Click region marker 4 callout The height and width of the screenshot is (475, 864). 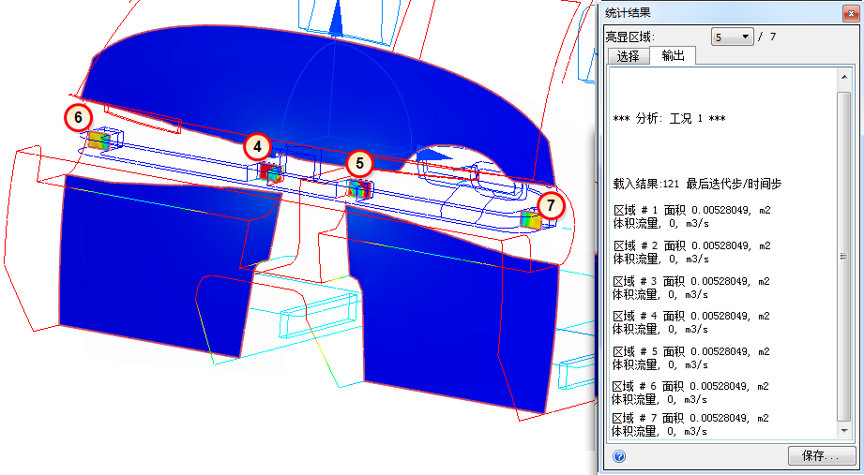click(257, 147)
